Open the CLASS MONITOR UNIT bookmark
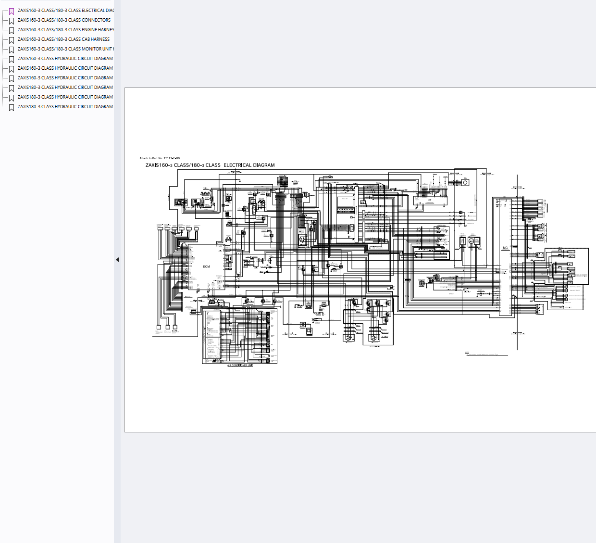Image resolution: width=596 pixels, height=543 pixels. (x=66, y=49)
